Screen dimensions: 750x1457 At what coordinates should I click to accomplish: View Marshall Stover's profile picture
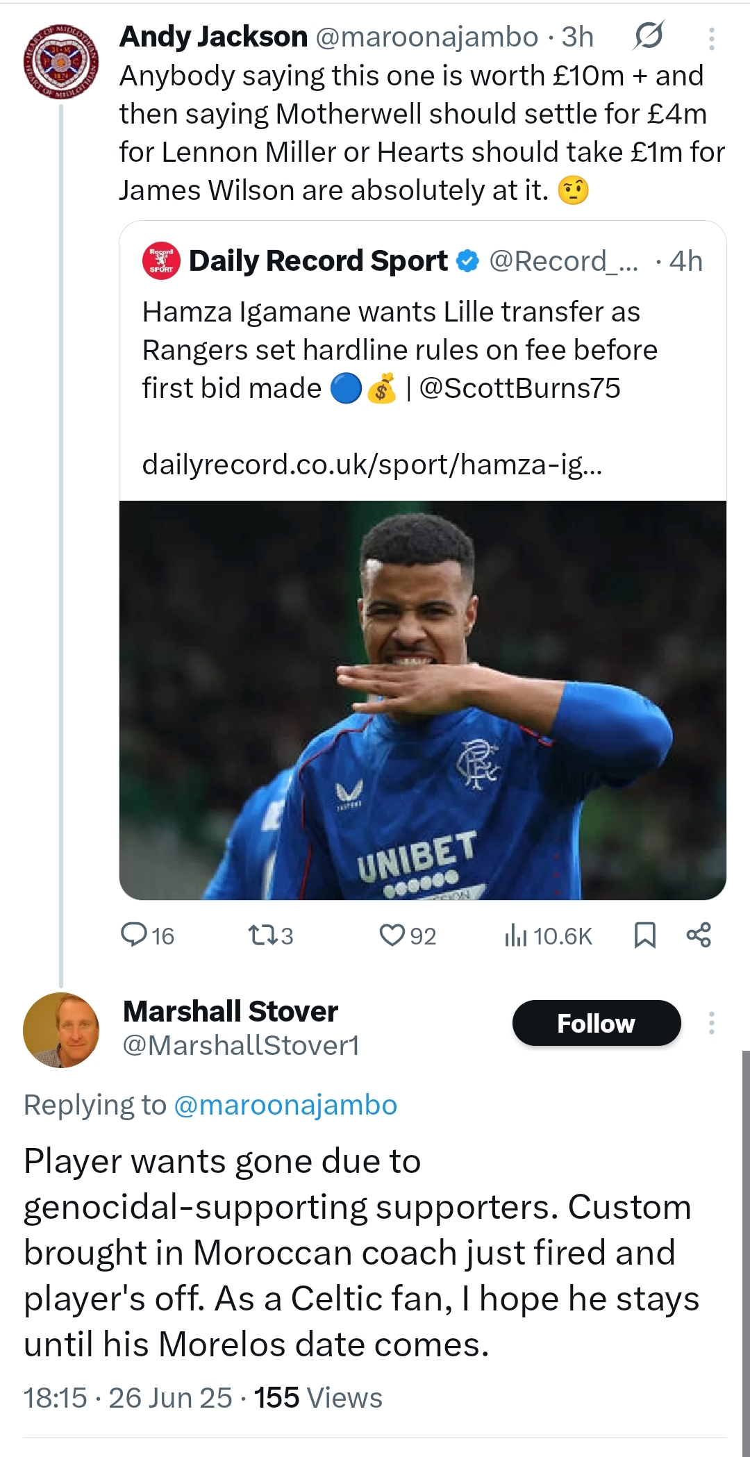61,1030
